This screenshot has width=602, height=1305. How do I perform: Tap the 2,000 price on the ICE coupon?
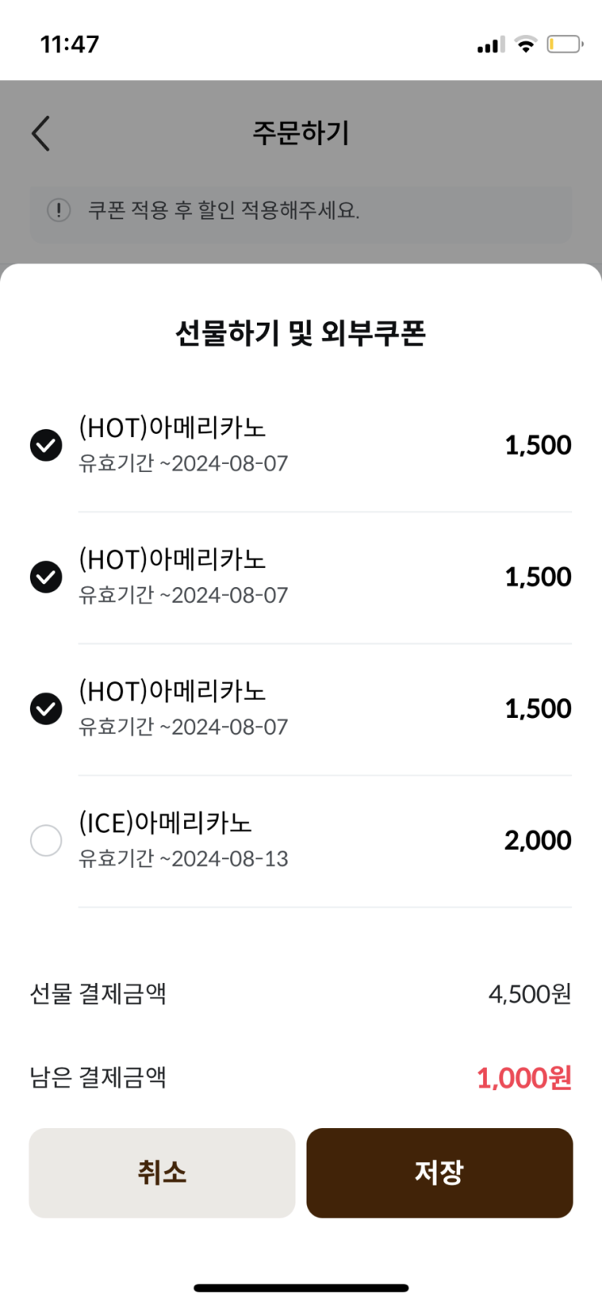coord(538,840)
